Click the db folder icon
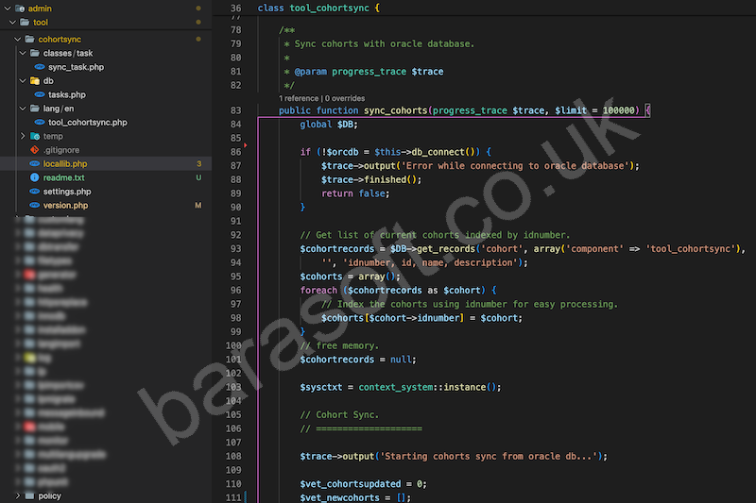Screen dimensions: 756x503 tap(35, 81)
